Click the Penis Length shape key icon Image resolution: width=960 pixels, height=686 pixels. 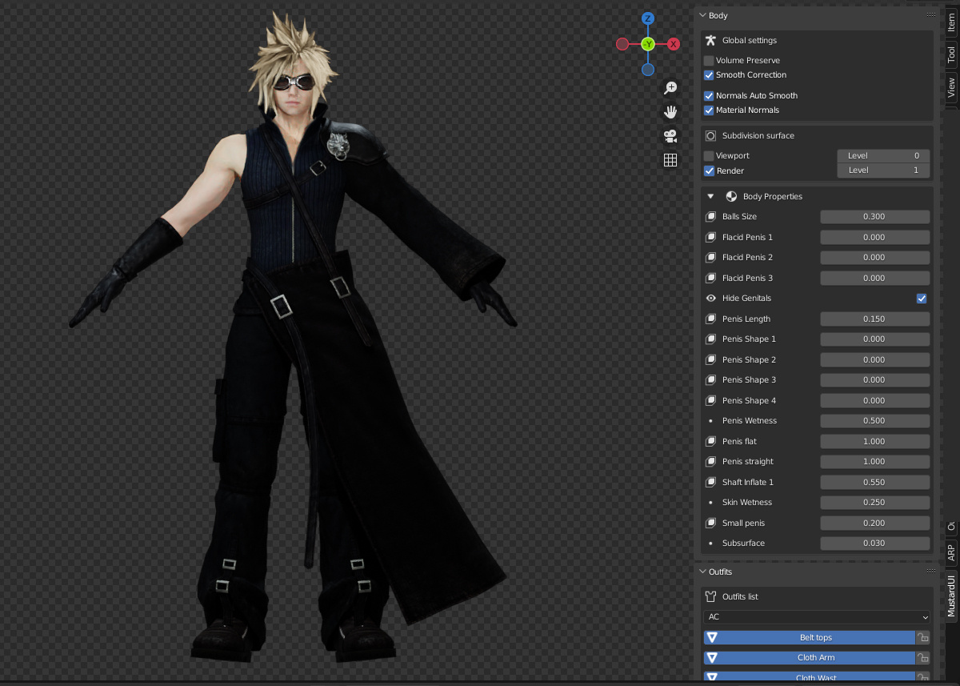710,319
